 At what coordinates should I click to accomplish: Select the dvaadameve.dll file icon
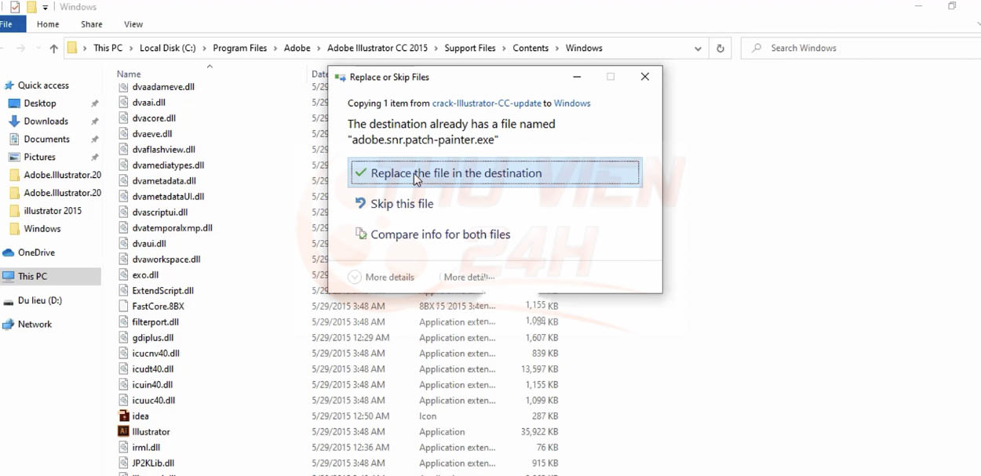tap(123, 87)
